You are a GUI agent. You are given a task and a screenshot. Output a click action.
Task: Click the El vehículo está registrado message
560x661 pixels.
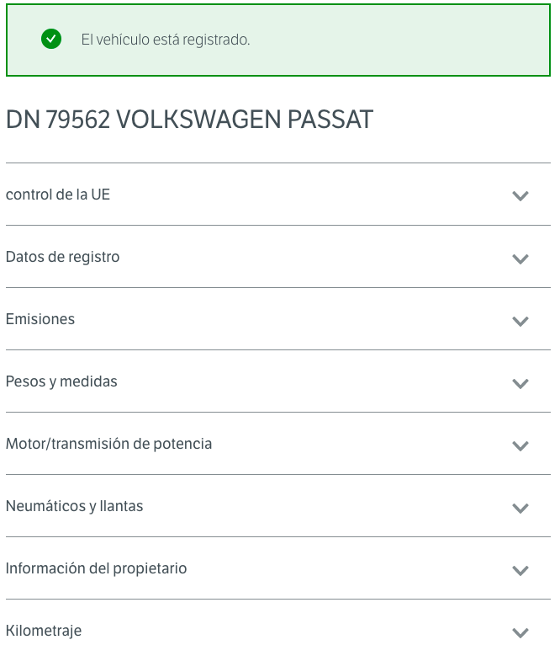click(x=166, y=40)
